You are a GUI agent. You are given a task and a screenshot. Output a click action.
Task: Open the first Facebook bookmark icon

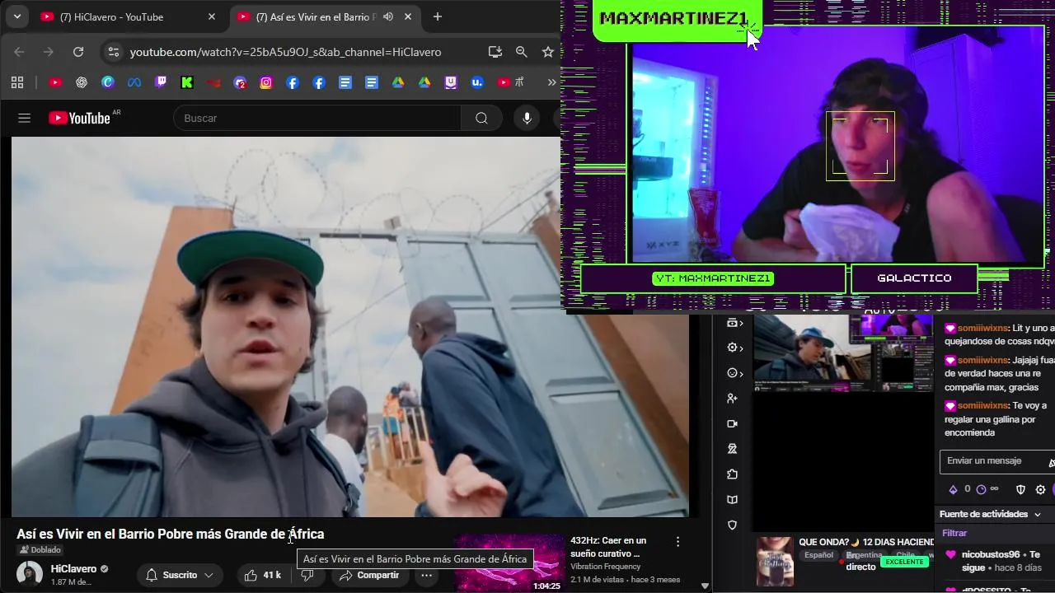[293, 82]
